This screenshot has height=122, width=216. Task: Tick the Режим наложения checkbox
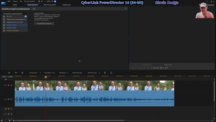[4, 30]
